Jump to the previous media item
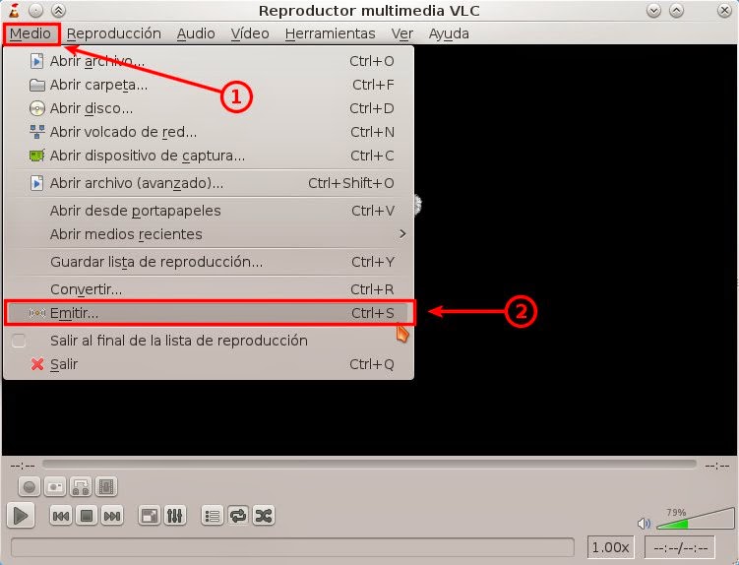739x565 pixels. coord(61,516)
